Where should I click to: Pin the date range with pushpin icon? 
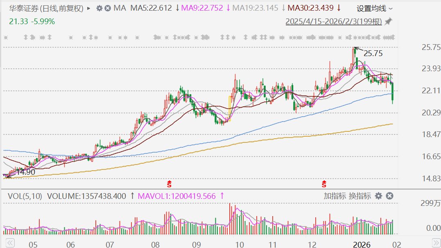(x=388, y=21)
